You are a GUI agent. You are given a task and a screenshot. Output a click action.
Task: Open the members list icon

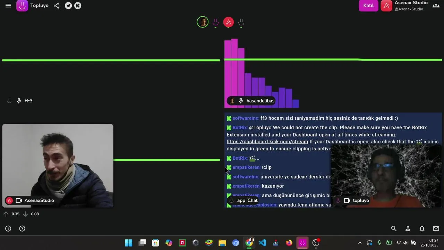tap(436, 6)
